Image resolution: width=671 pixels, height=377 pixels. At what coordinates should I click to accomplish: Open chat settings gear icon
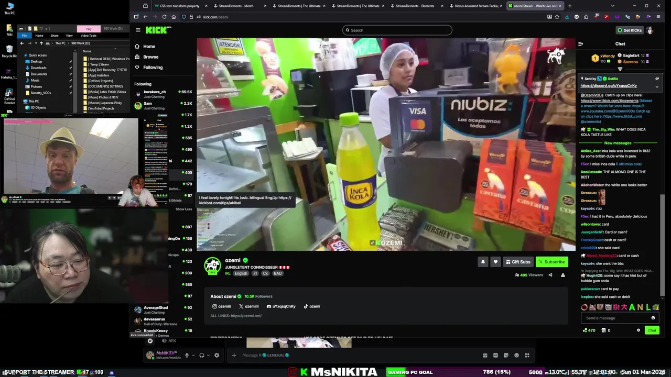[638, 330]
